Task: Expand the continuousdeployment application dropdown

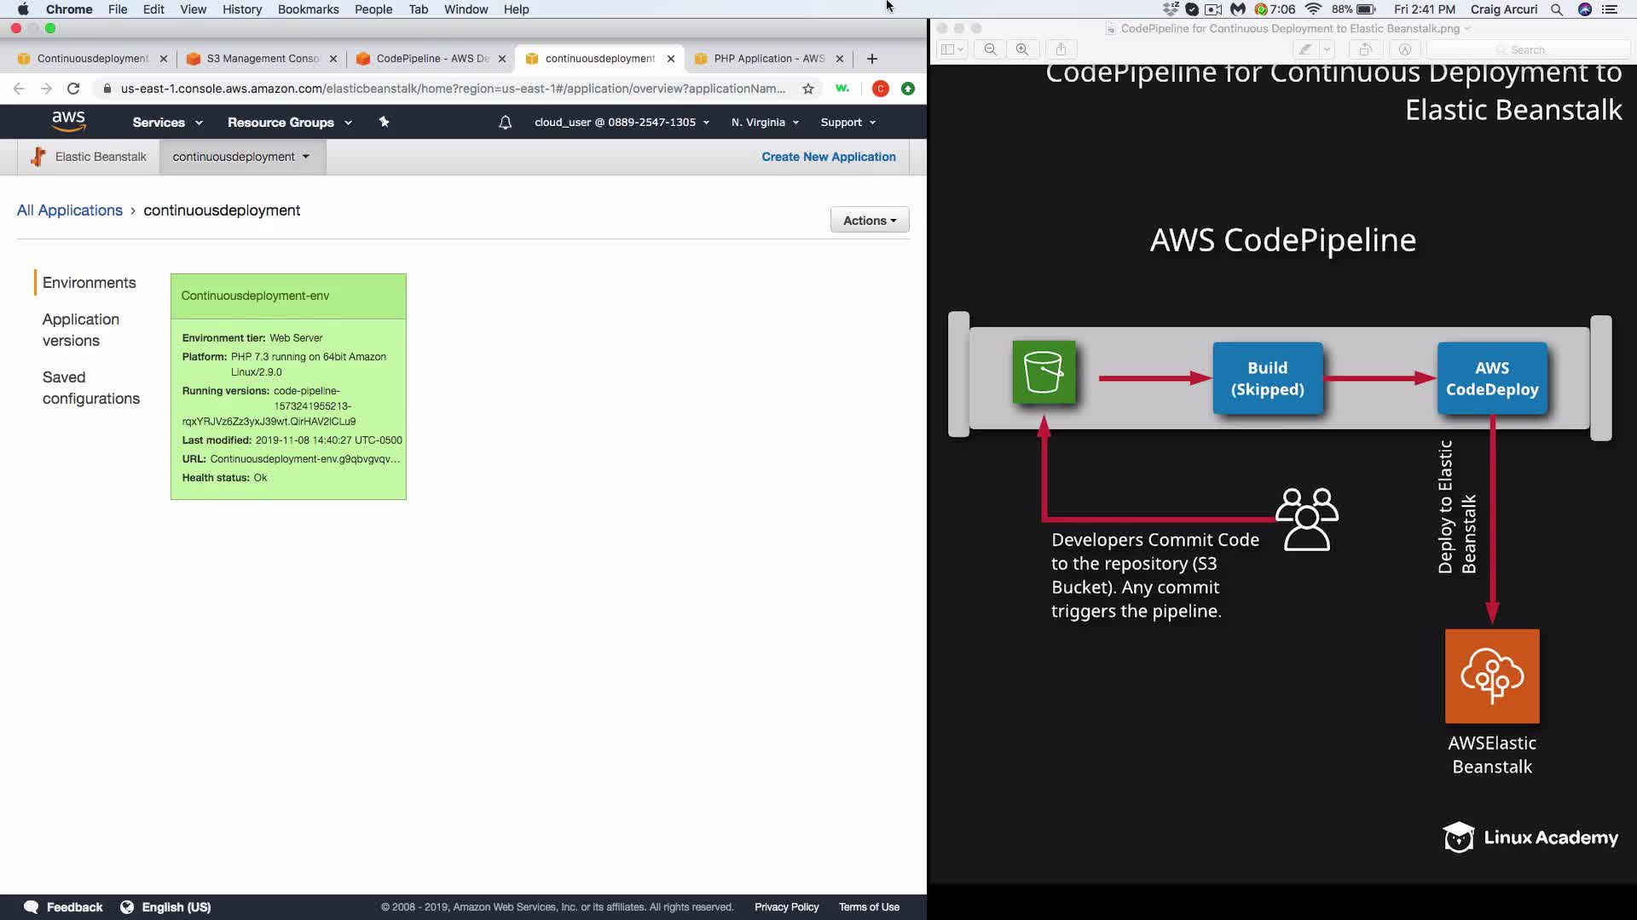Action: pyautogui.click(x=240, y=157)
